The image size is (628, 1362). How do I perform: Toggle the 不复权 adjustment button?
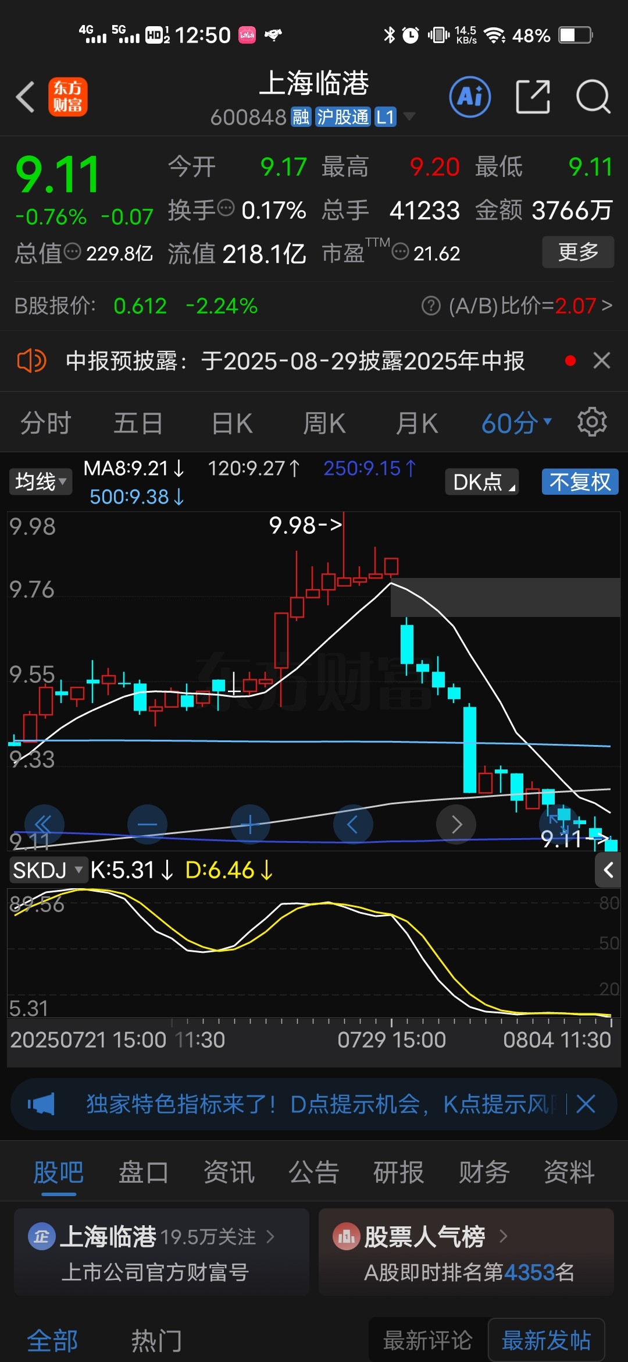coord(580,481)
